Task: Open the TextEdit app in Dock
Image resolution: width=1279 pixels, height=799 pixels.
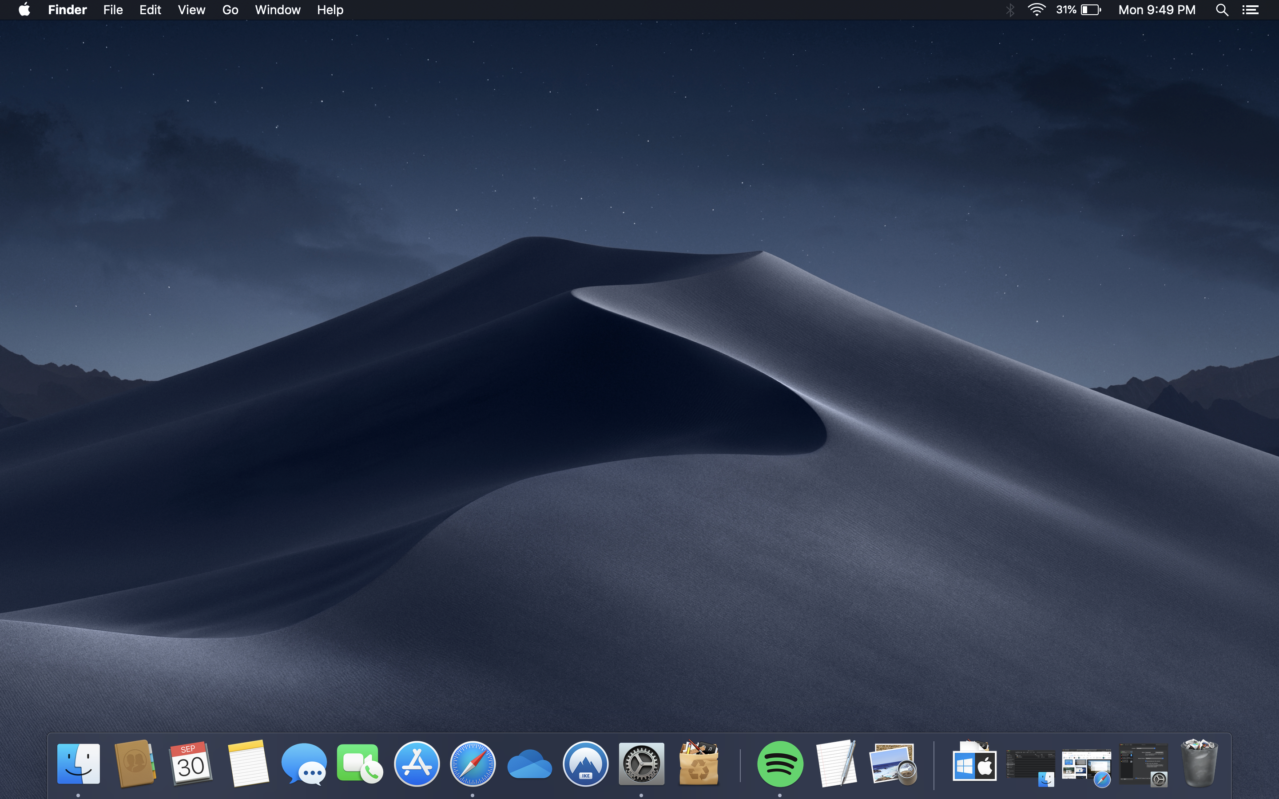Action: point(836,764)
